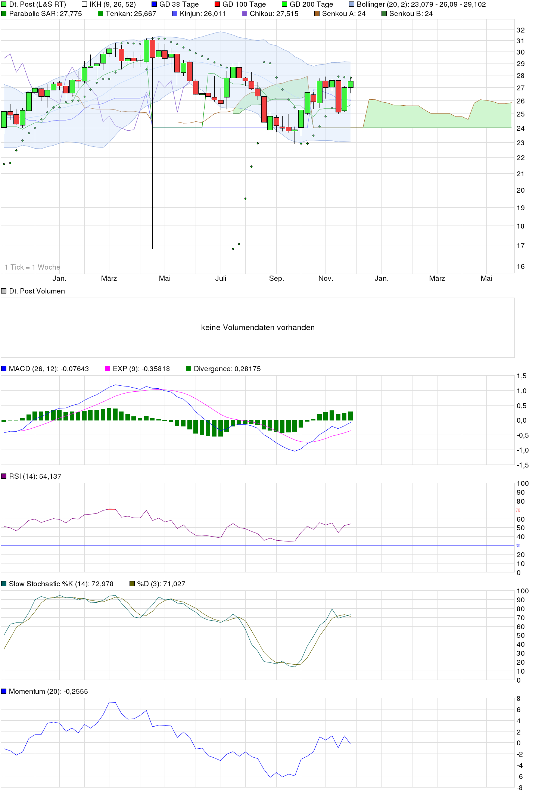
Task: Click the 'Juli' month label on time axis
Action: (x=221, y=278)
